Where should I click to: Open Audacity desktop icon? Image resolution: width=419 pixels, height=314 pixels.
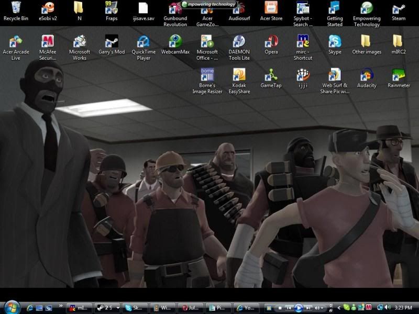click(367, 75)
